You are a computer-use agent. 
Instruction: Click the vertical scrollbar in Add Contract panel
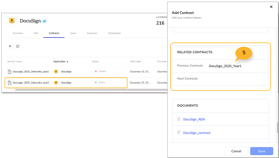coord(278,128)
